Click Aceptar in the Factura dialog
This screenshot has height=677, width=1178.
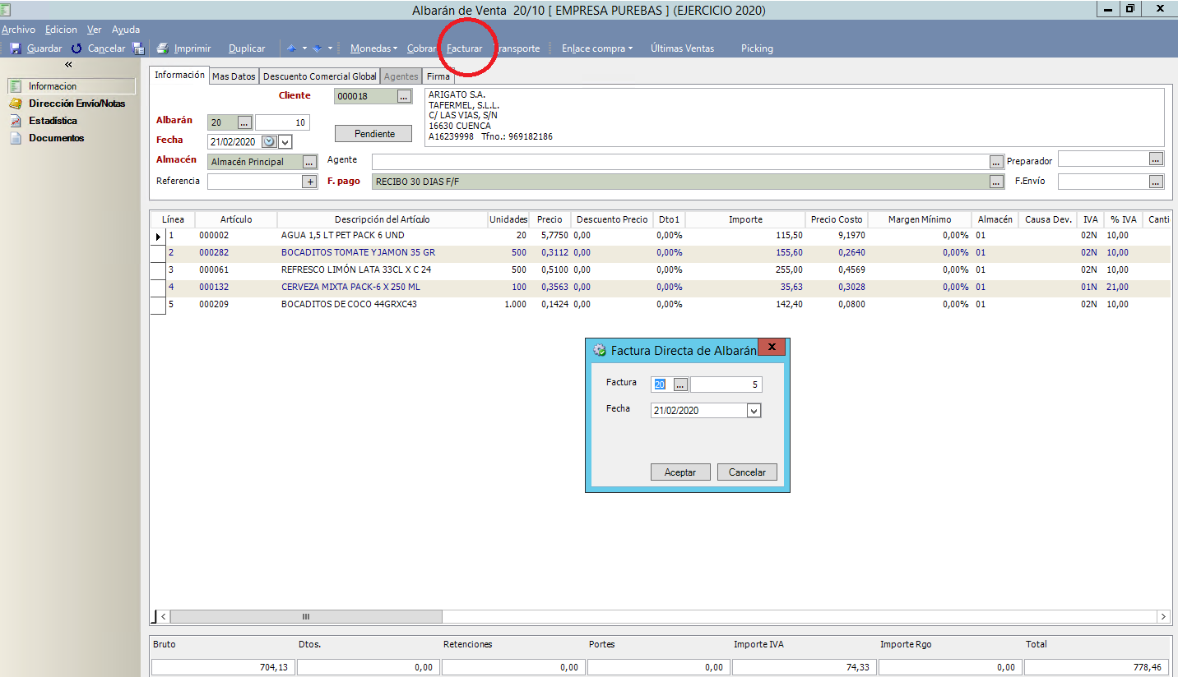(x=680, y=472)
